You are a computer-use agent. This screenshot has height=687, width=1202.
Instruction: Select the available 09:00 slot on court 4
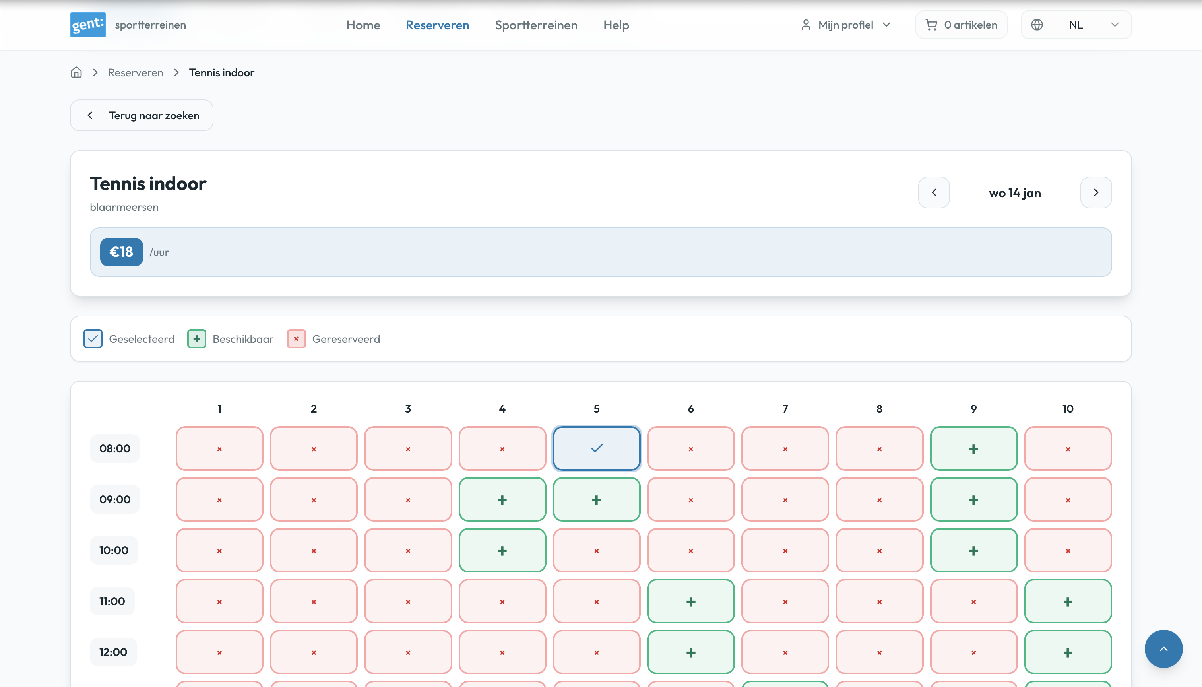(502, 499)
